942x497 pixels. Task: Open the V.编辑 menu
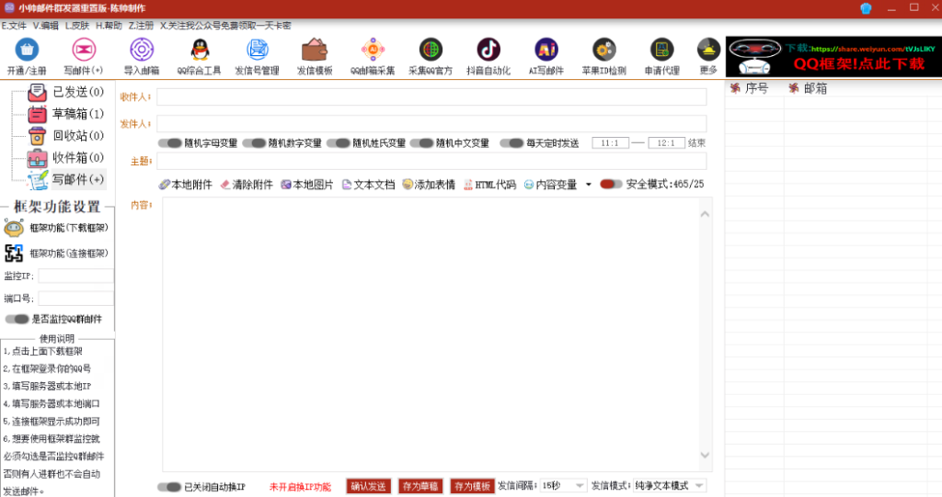[46, 26]
